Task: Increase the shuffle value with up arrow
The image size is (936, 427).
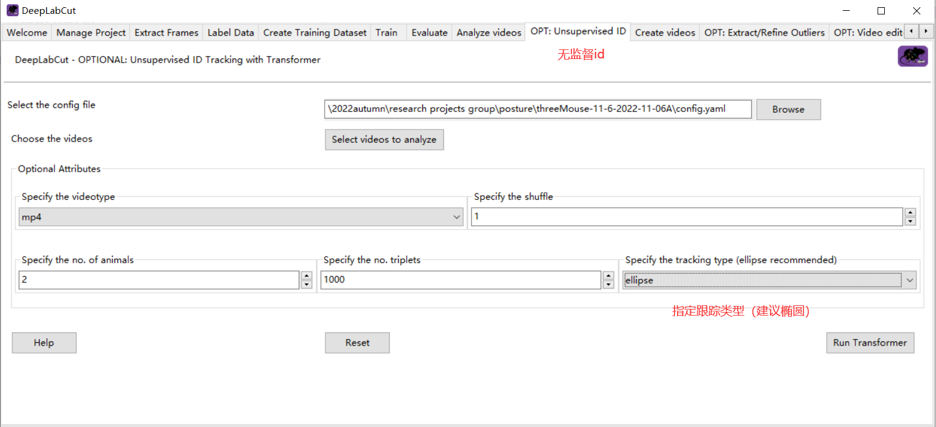Action: click(x=911, y=212)
